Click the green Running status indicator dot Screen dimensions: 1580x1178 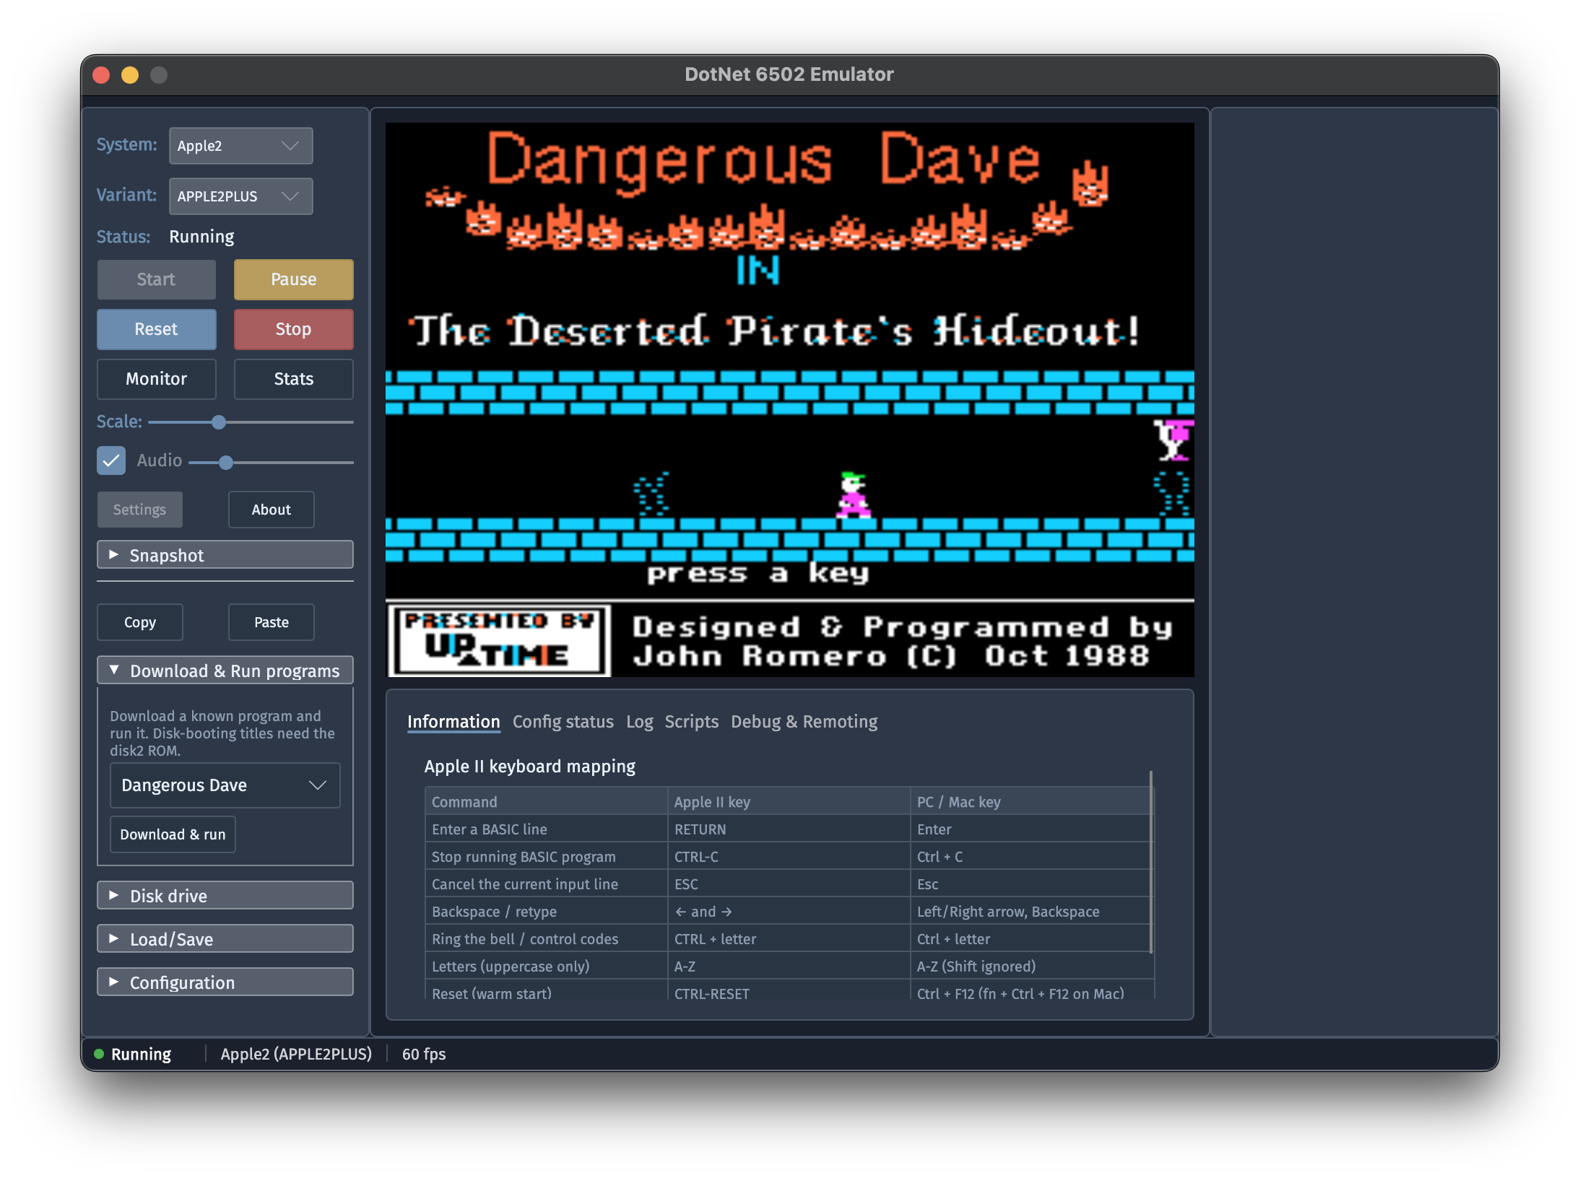(x=99, y=1054)
